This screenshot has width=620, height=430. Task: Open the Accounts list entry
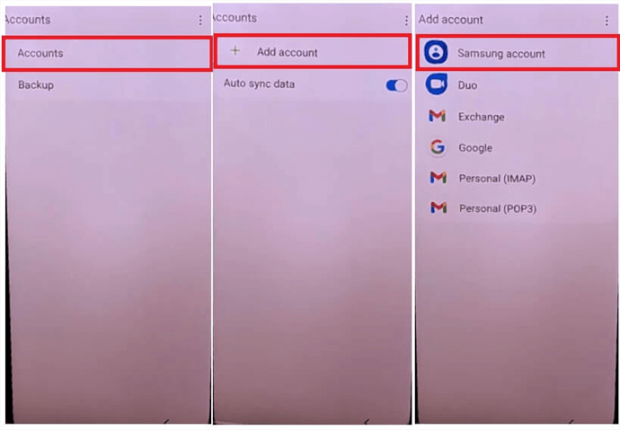tap(107, 53)
